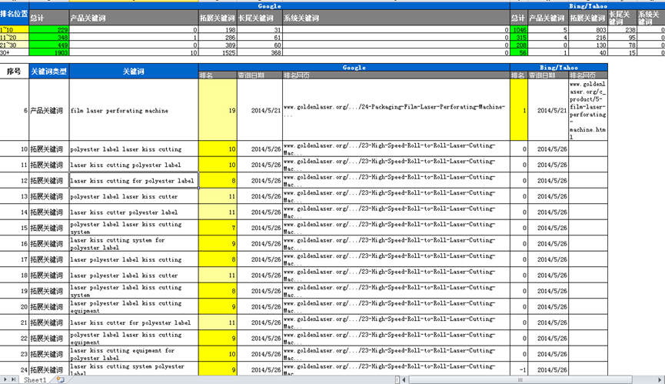The width and height of the screenshot is (665, 384).
Task: Select the green total cell showing 1903
Action: pyautogui.click(x=48, y=53)
